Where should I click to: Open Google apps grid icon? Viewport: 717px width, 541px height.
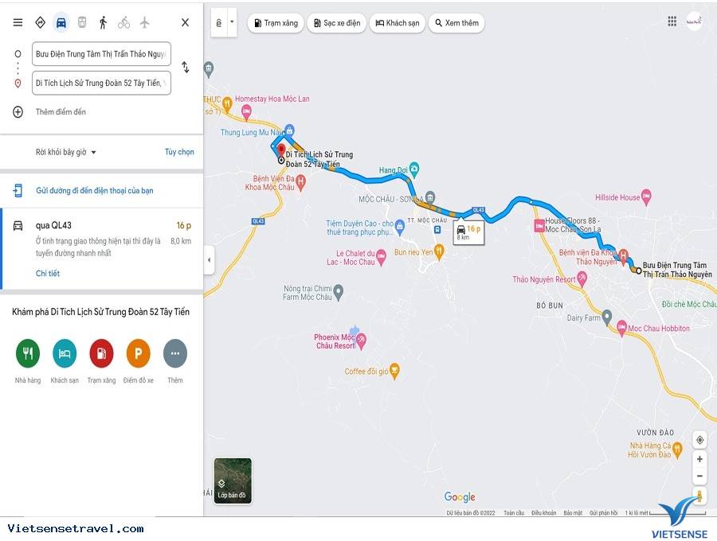click(x=672, y=21)
